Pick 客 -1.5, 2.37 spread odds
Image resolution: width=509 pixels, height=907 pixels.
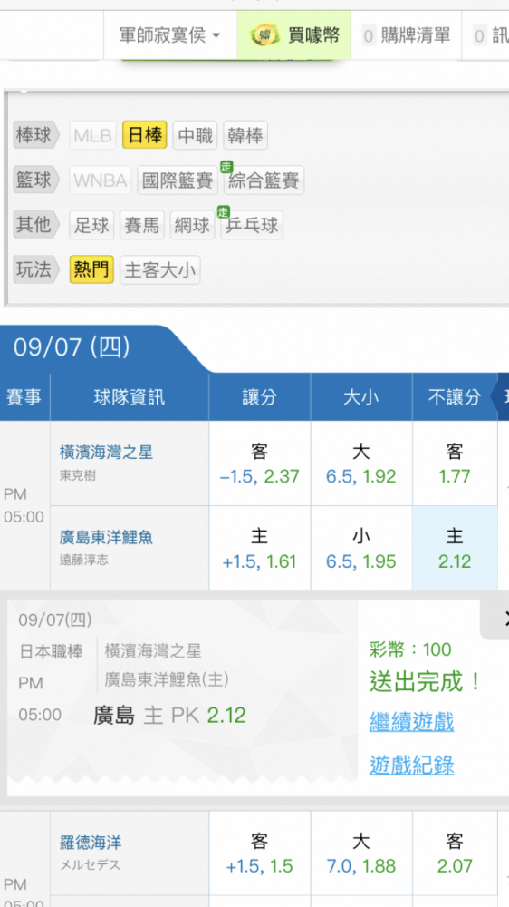pos(259,463)
